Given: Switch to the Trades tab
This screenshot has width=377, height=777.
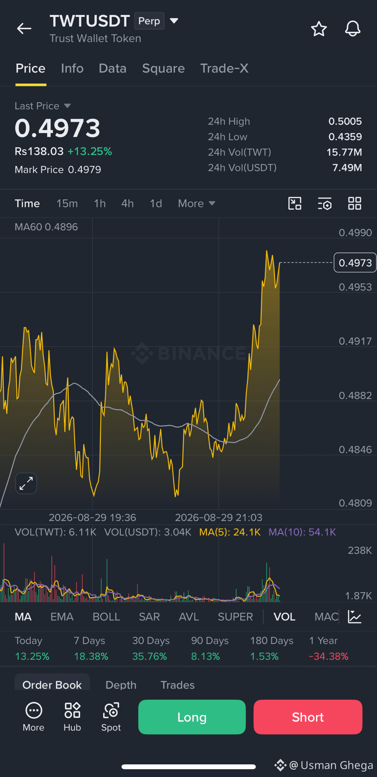Looking at the screenshot, I should [178, 685].
